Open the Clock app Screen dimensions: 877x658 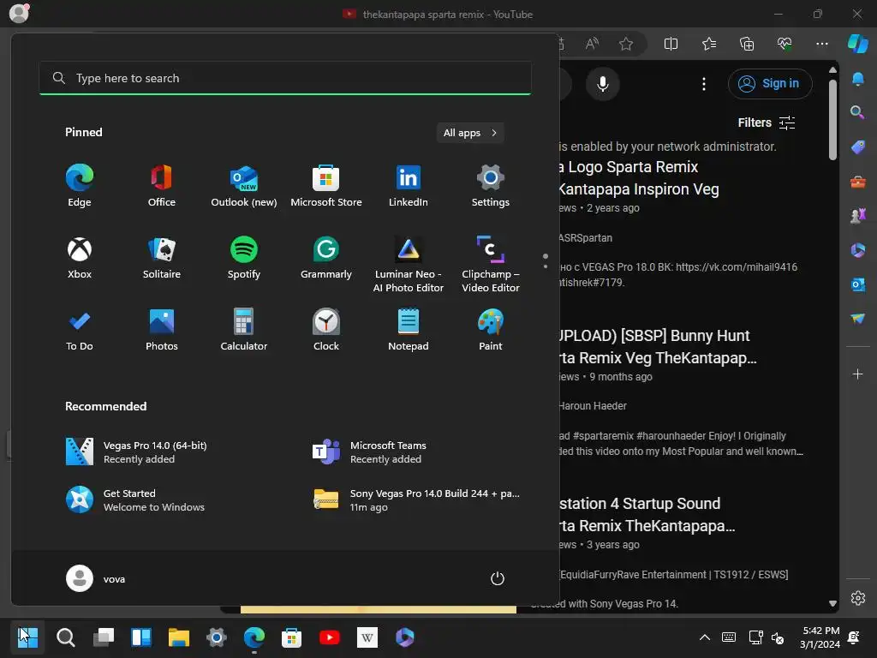[x=326, y=330]
